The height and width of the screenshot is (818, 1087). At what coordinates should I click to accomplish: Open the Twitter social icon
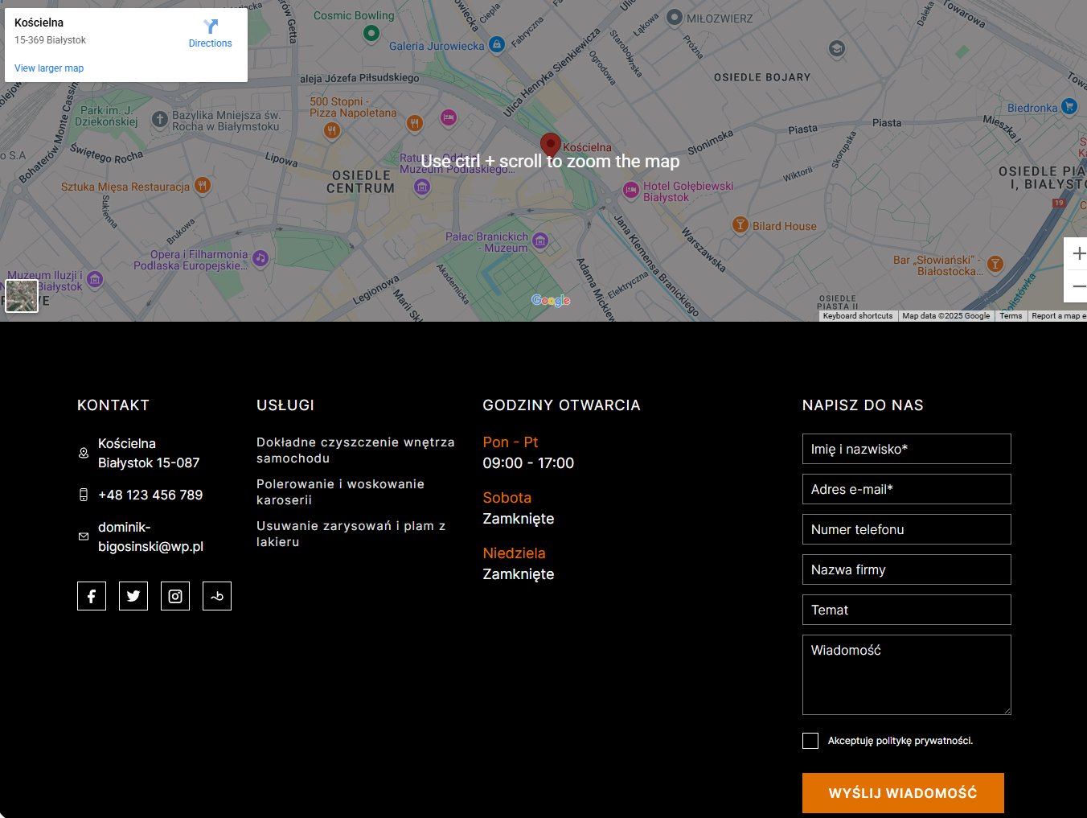133,596
